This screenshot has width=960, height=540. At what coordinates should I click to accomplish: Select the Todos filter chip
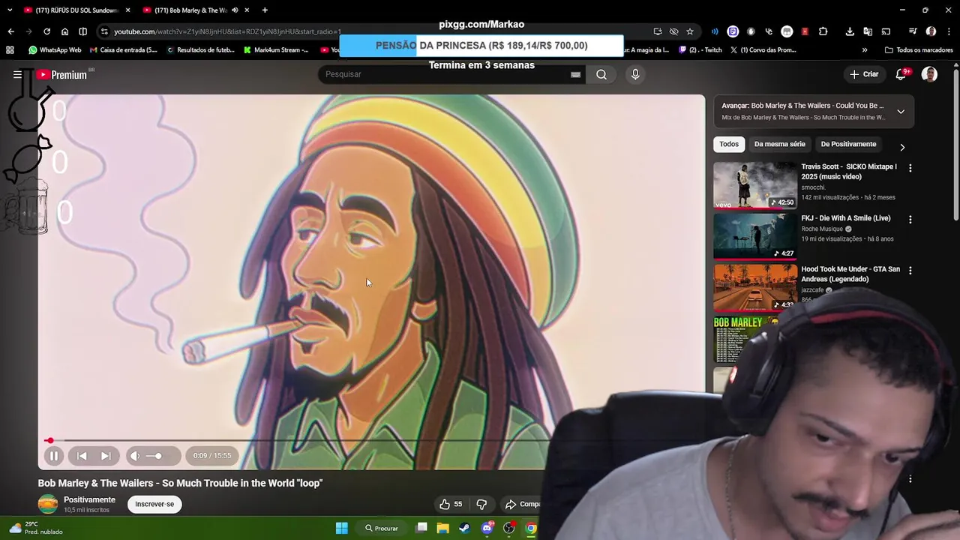click(x=729, y=144)
